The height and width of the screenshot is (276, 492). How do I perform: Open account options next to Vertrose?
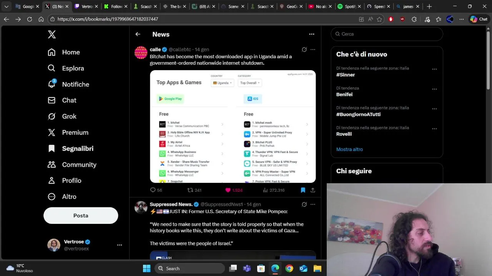pos(120,245)
